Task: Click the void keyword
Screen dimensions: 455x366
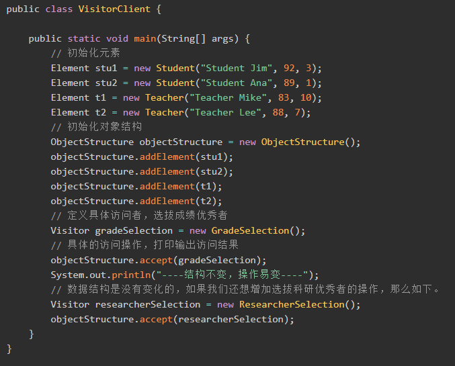Action: (117, 38)
